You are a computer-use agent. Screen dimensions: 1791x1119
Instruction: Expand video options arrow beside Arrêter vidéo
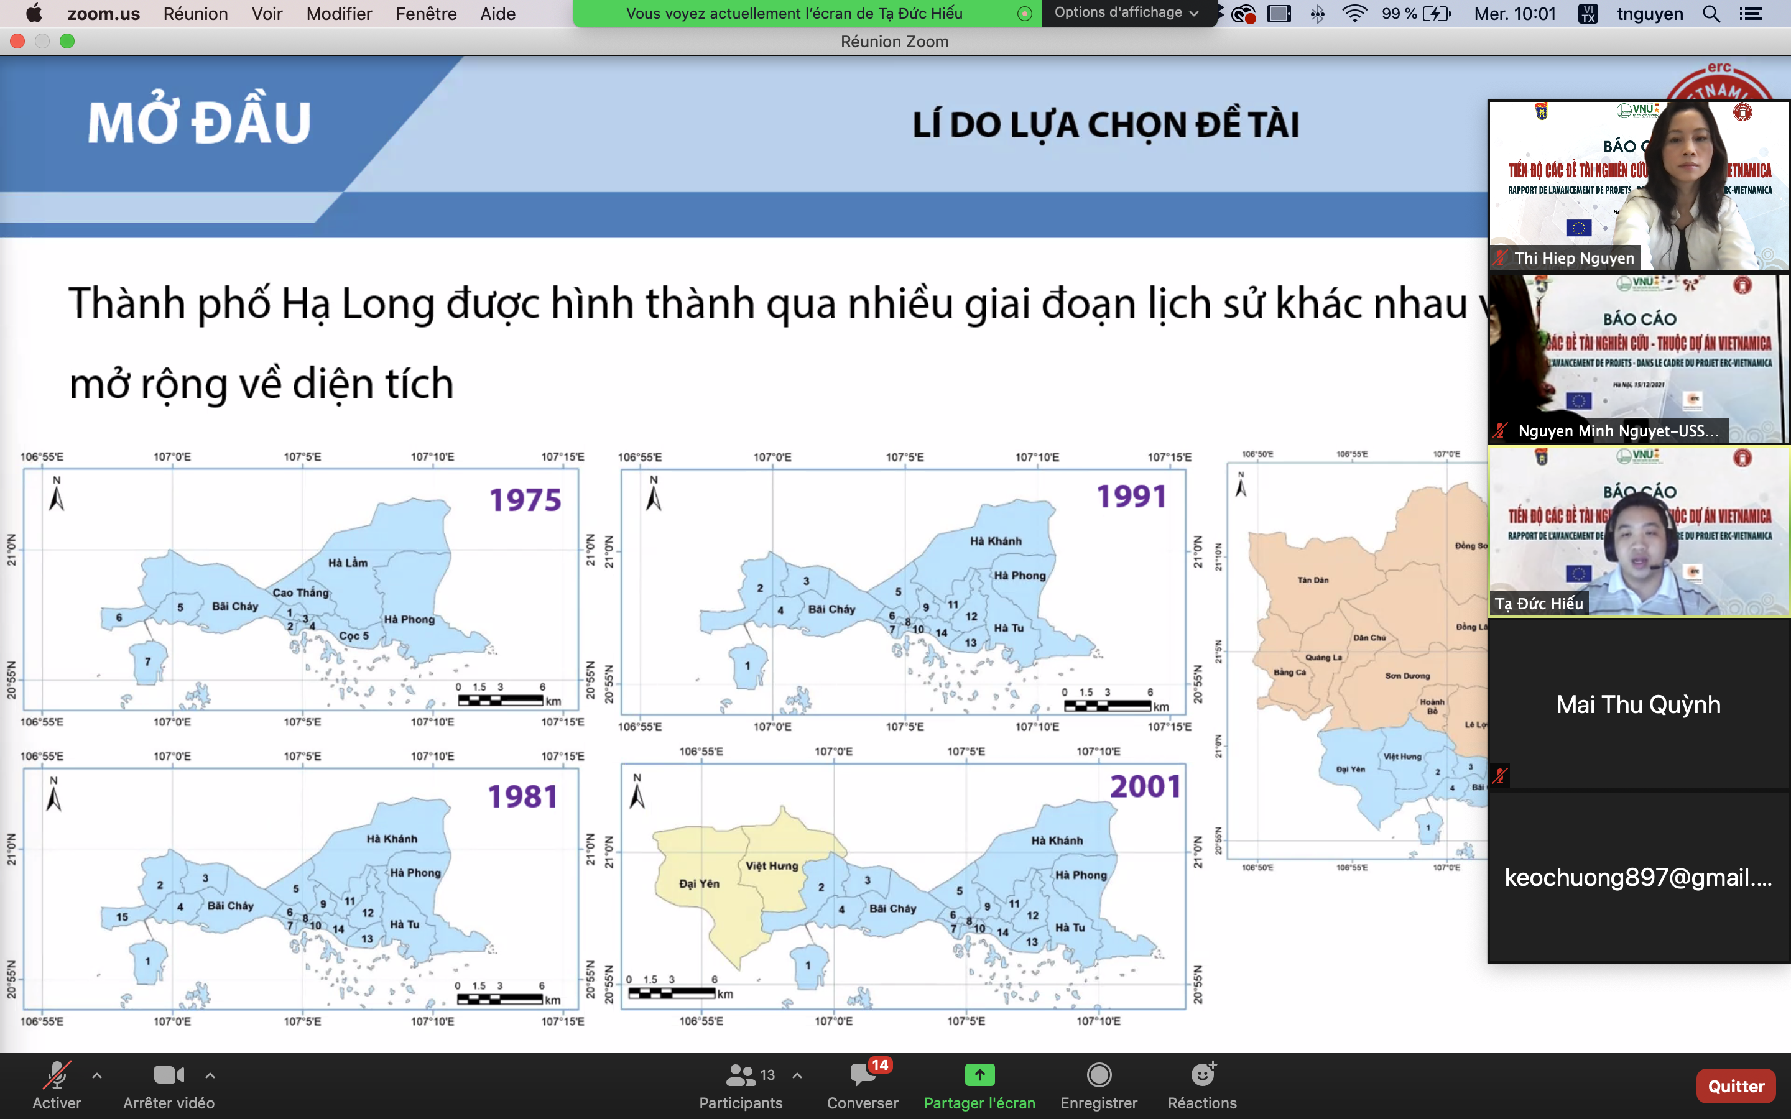(x=210, y=1075)
